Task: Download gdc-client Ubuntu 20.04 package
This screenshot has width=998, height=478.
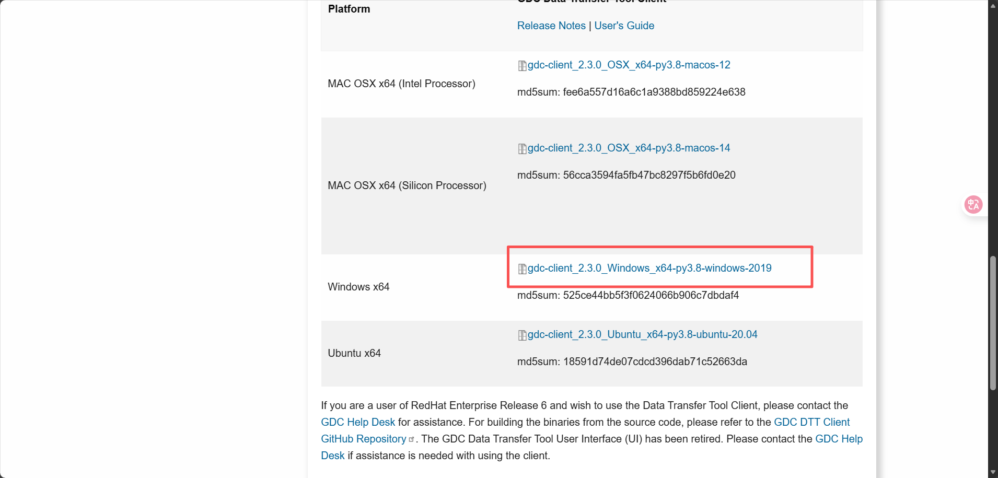Action: pyautogui.click(x=642, y=334)
